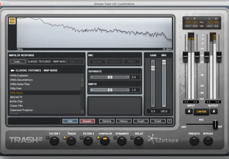
Task: Select Dynamic mic type
Action: [x=97, y=61]
